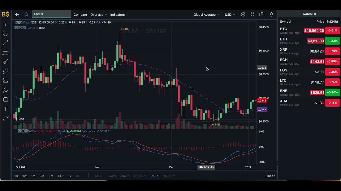This screenshot has width=341, height=191.
Task: Select the fan lines drawing tool
Action: 5,62
